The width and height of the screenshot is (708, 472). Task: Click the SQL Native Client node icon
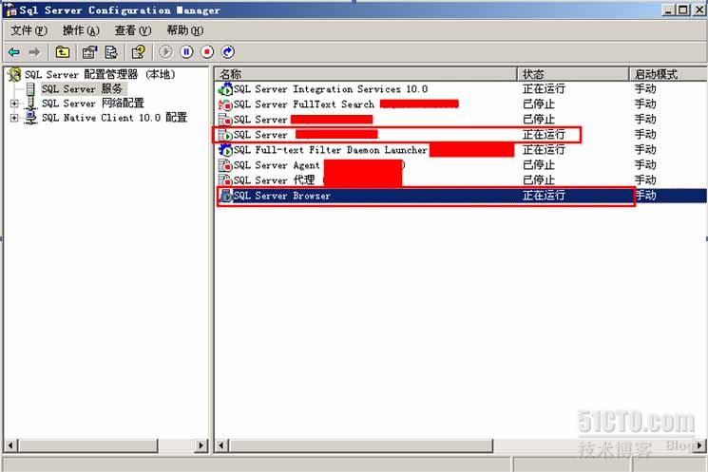[x=30, y=118]
